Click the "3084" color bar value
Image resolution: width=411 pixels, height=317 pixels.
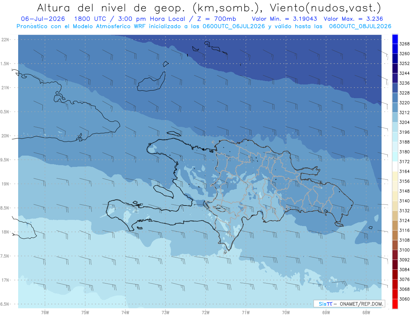tap(404, 269)
